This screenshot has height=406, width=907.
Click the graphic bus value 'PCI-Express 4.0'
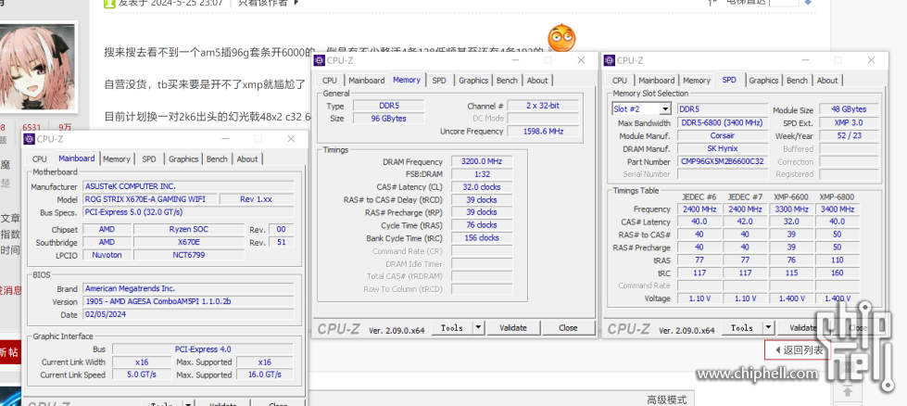(203, 349)
